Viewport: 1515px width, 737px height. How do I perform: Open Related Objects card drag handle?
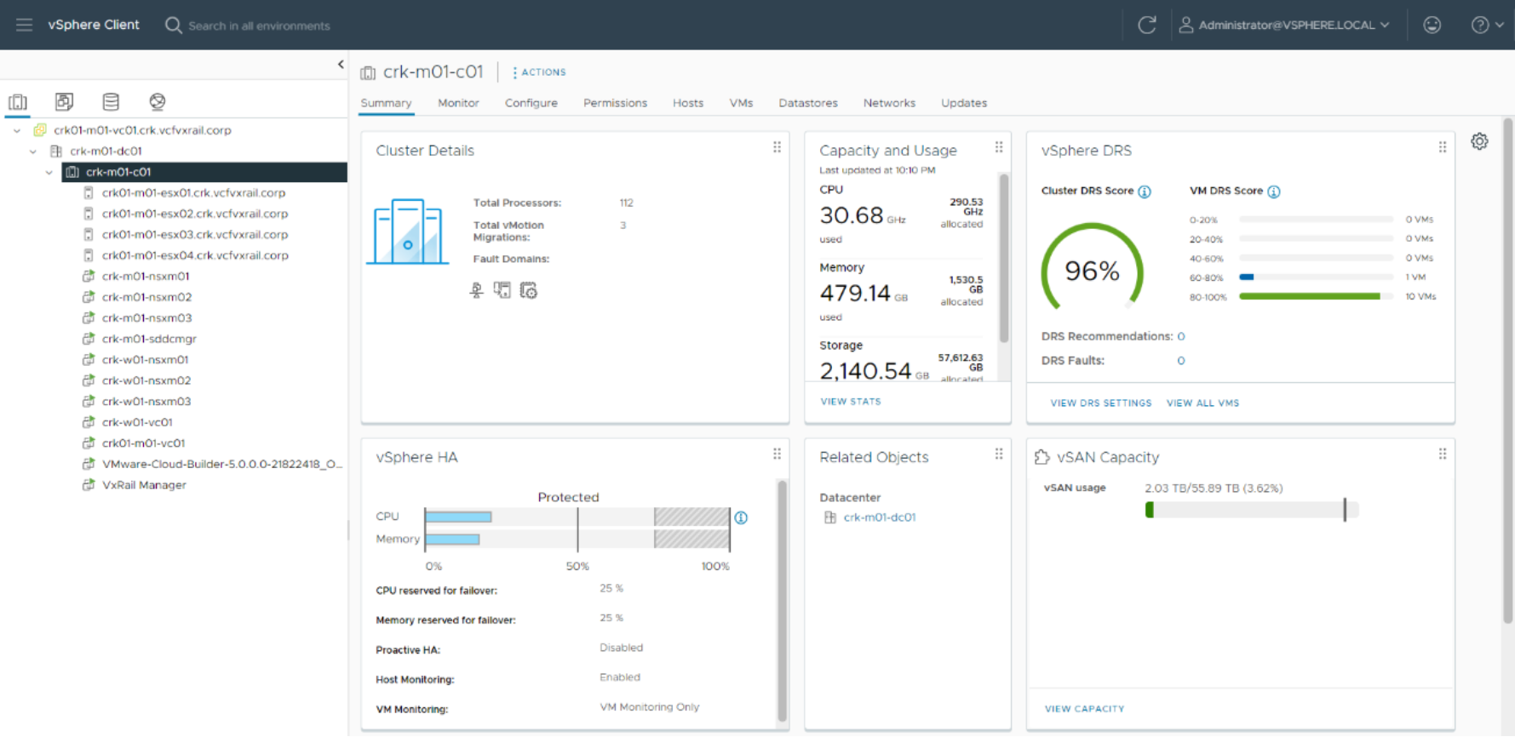coord(999,454)
